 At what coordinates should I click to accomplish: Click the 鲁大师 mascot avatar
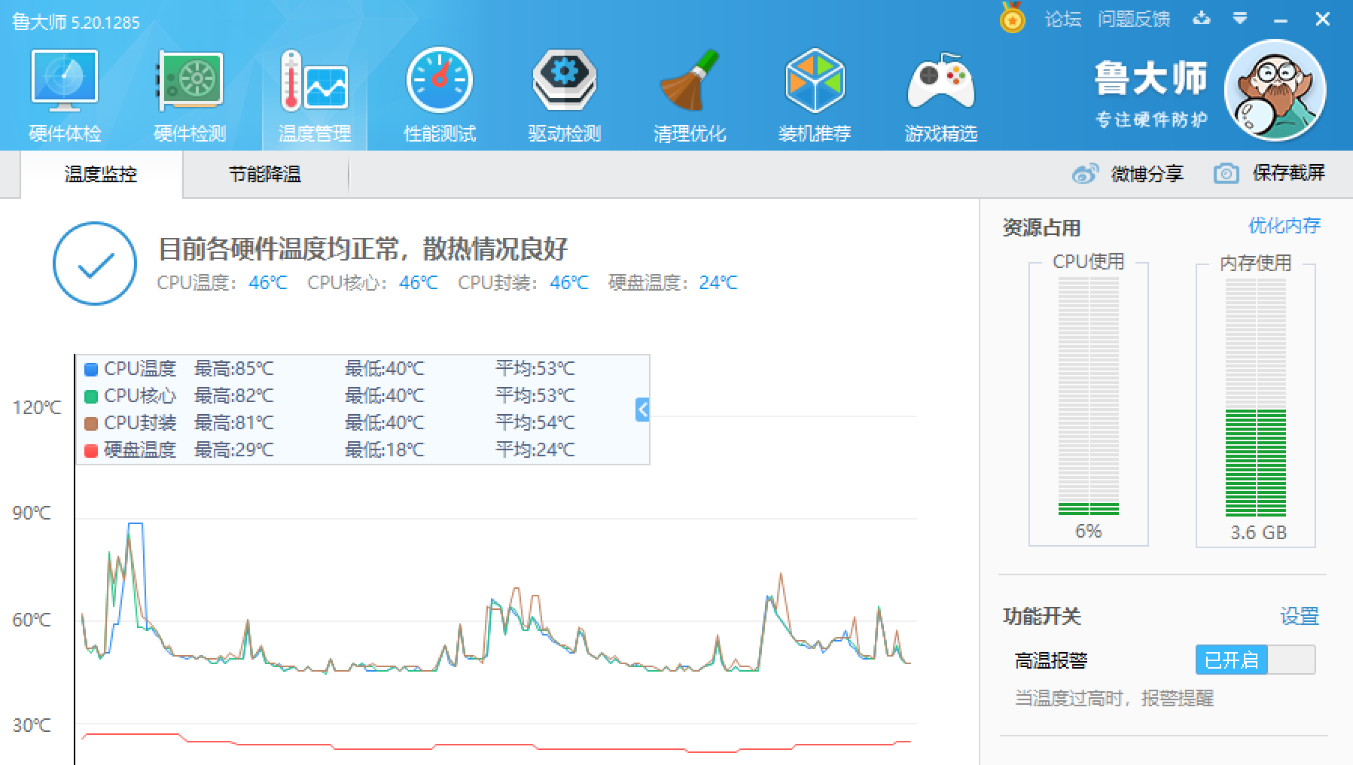[1275, 90]
